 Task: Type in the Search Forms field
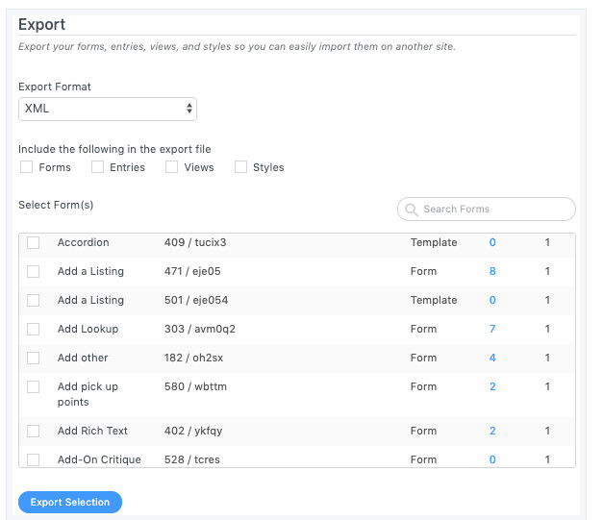(x=494, y=210)
